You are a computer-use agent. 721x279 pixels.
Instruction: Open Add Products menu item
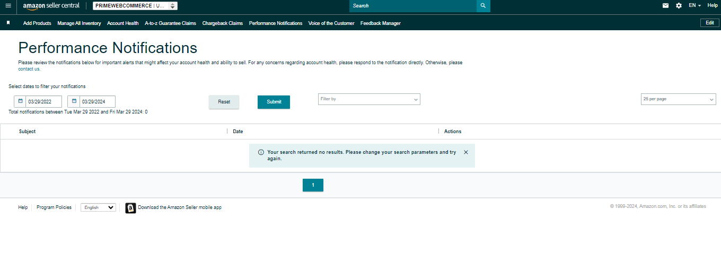pyautogui.click(x=37, y=23)
